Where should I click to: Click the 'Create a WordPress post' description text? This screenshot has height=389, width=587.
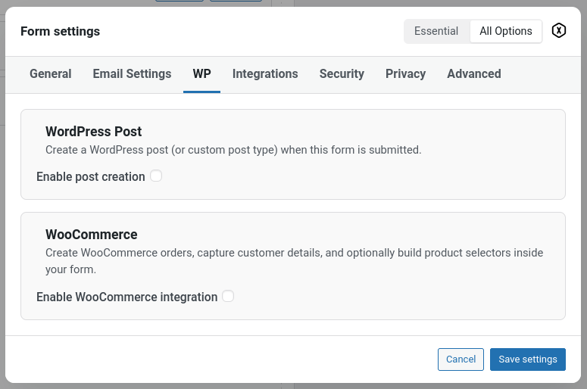(x=233, y=150)
